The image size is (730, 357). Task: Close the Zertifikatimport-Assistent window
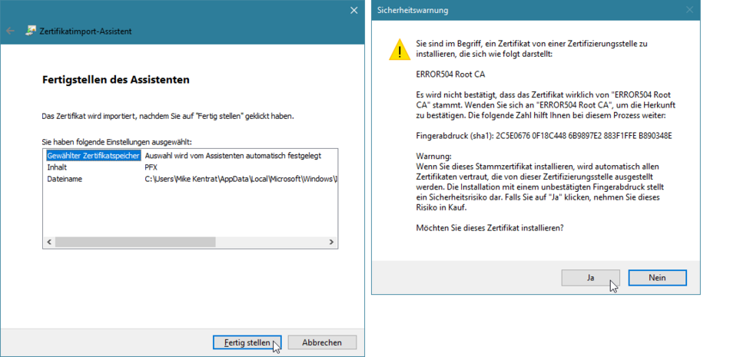353,10
